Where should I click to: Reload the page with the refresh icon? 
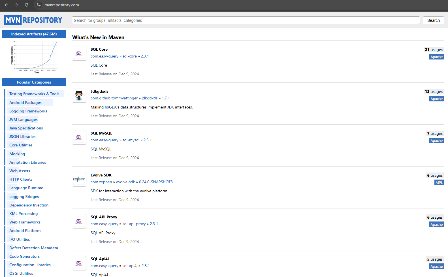tap(27, 5)
